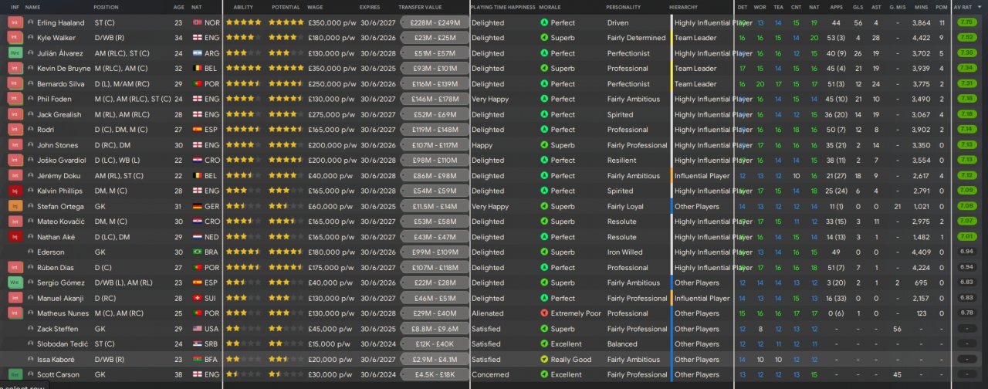Screen dimensions: 988x389
Task: Click the green status badge for Scott Carson
Action: pos(15,374)
